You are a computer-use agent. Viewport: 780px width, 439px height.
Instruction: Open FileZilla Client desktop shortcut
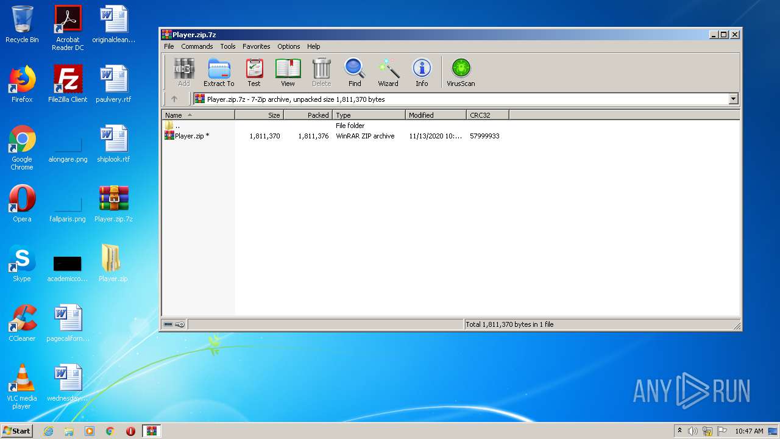[68, 84]
